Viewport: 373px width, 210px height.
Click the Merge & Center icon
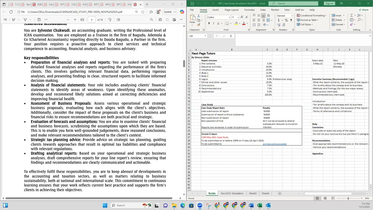(268, 20)
